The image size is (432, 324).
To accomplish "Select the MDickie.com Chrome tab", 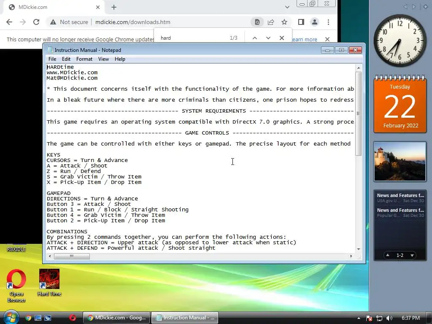I will click(x=54, y=7).
